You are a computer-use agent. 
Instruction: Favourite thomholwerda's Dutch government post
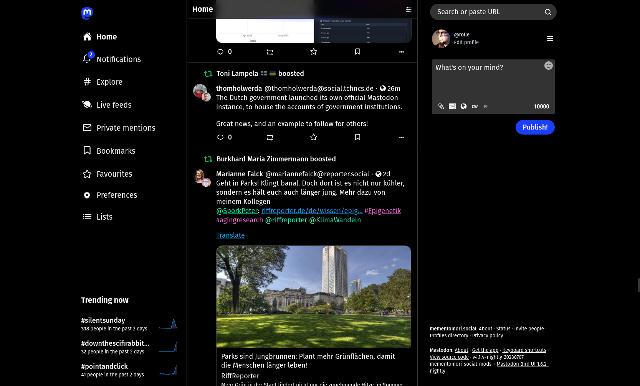pyautogui.click(x=314, y=137)
